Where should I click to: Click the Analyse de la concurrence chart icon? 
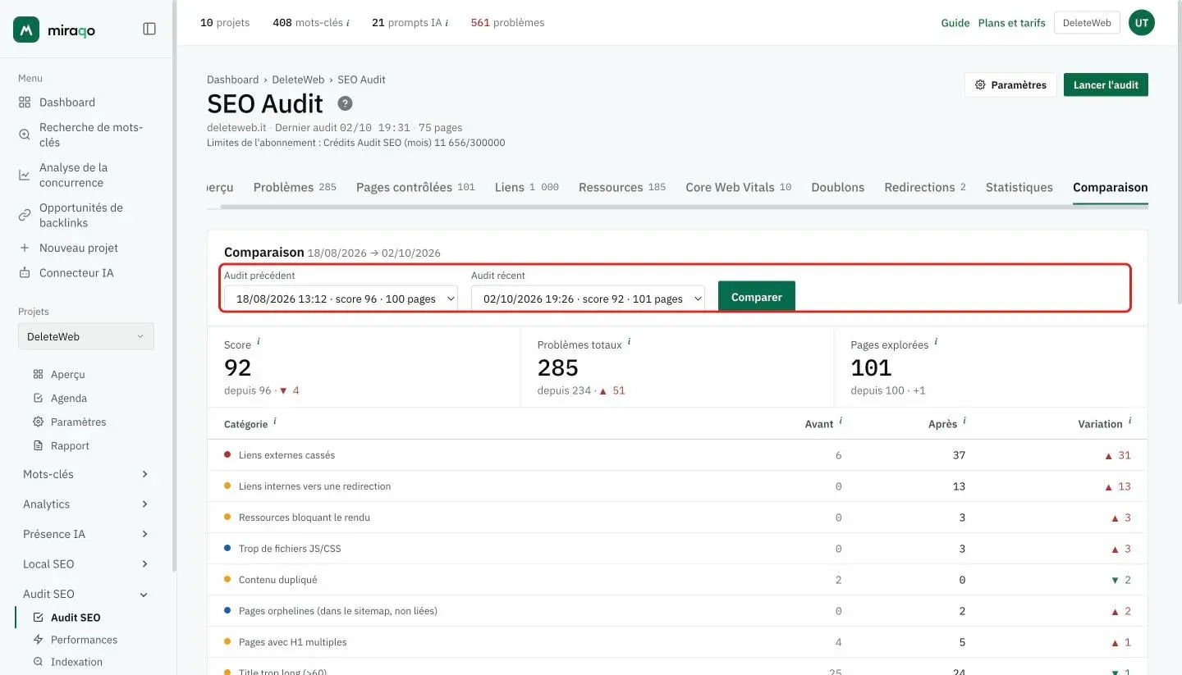(25, 175)
